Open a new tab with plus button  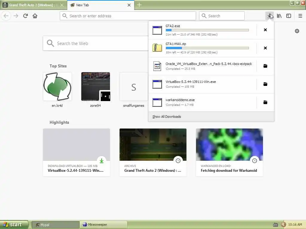tap(139, 5)
